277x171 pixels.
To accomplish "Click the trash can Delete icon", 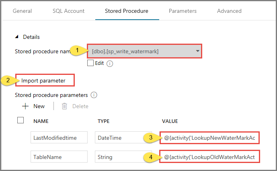I will coord(64,106).
